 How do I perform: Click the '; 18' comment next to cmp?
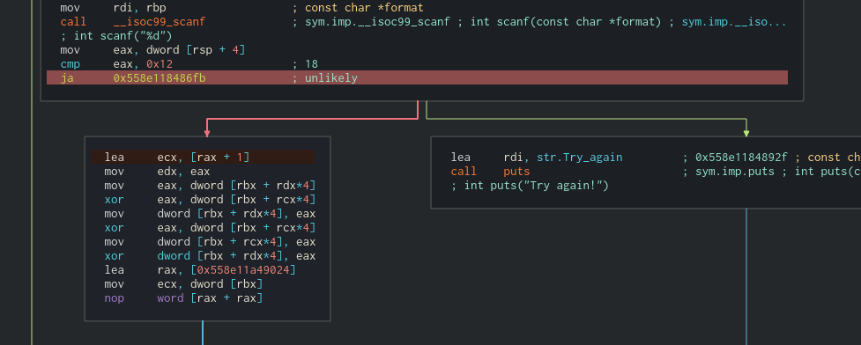[305, 63]
